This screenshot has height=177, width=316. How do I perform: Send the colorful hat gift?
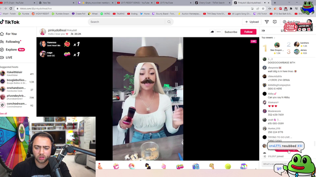[x=243, y=166]
